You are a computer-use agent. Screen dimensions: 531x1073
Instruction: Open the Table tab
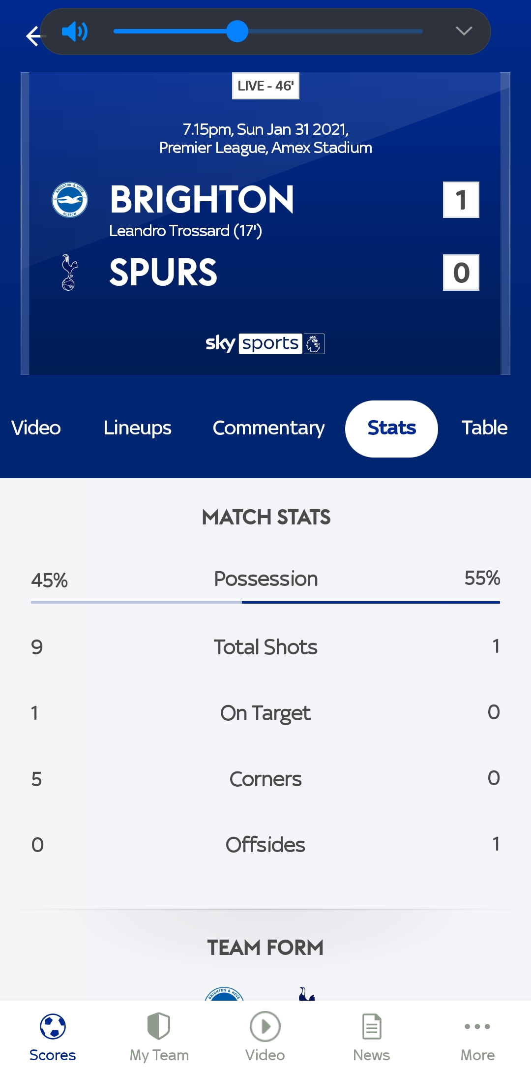(x=484, y=428)
